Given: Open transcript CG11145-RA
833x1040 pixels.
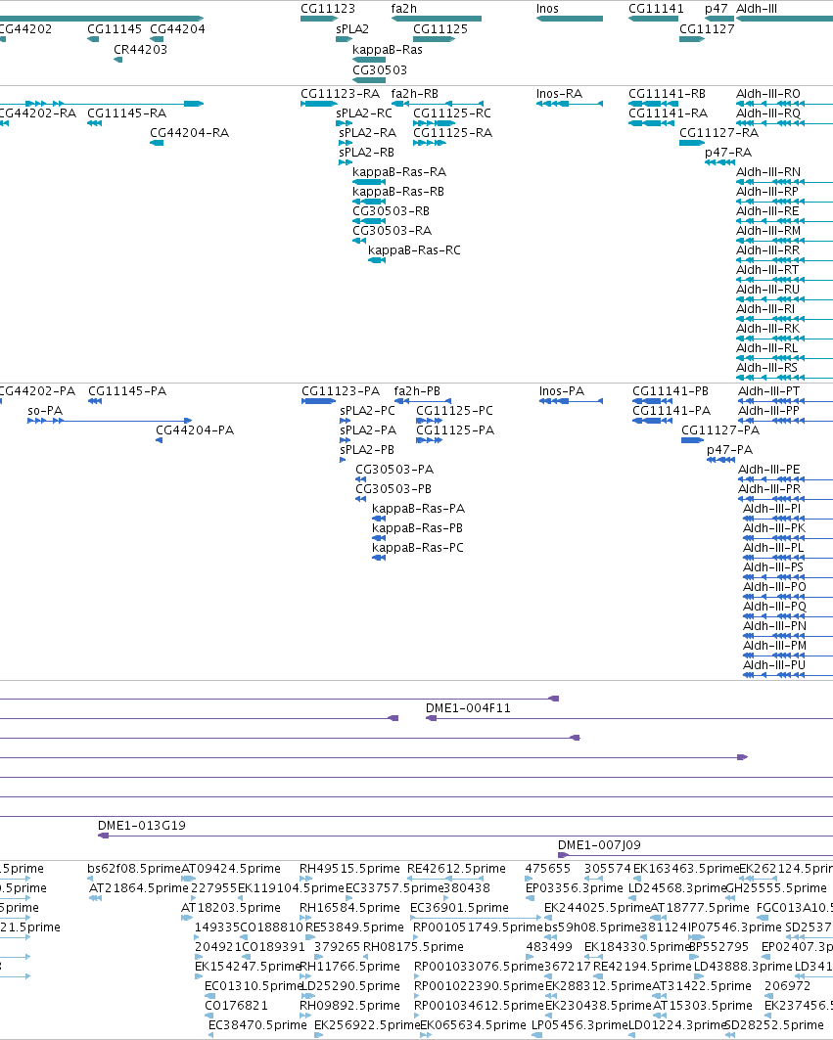Looking at the screenshot, I should 126,113.
